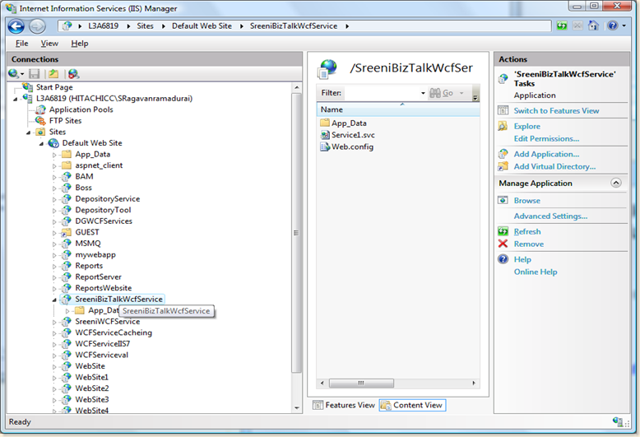Click the Home icon in address bar

coord(593,26)
